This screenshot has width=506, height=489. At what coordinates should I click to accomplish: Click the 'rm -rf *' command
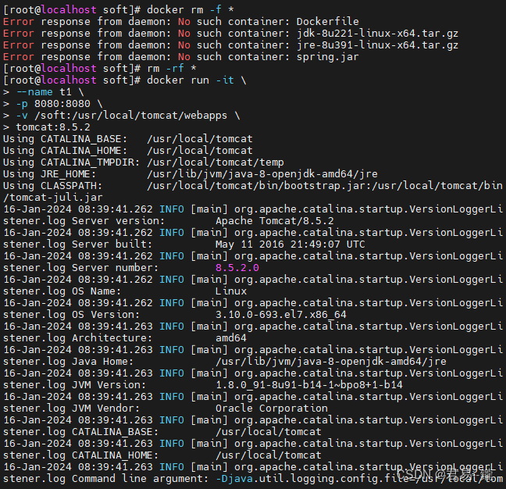pos(171,69)
